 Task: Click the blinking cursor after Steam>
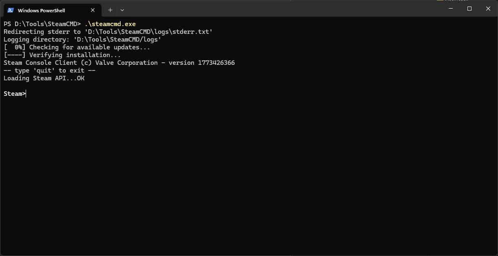(25, 93)
